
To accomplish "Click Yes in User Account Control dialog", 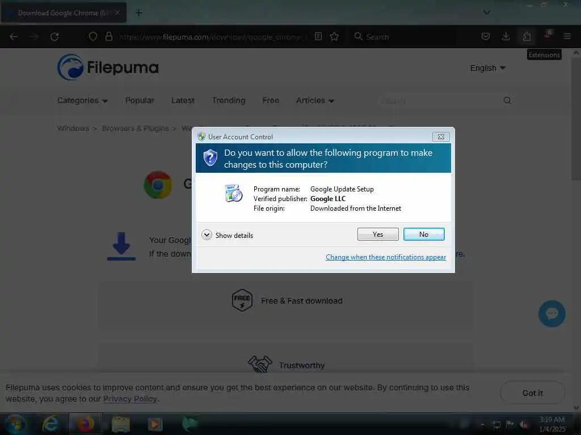I will 377,234.
